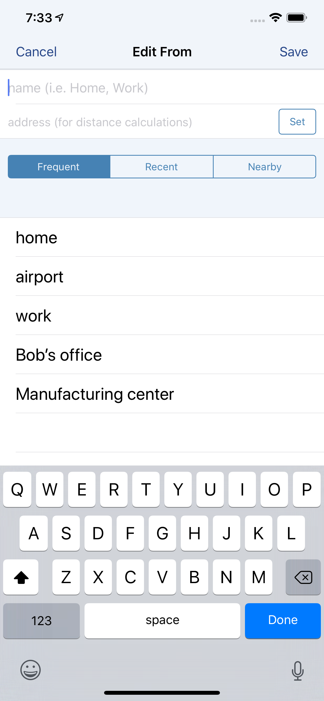Focus the name text field

162,88
